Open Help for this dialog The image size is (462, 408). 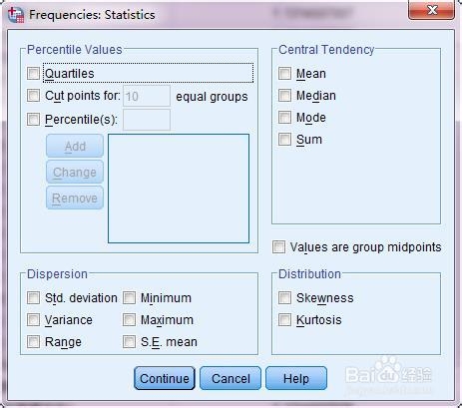pyautogui.click(x=296, y=378)
